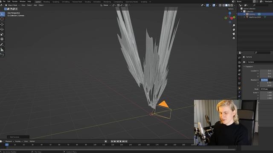
Task: Open the viewport shading options dropdown arrow
Action: [234, 5]
